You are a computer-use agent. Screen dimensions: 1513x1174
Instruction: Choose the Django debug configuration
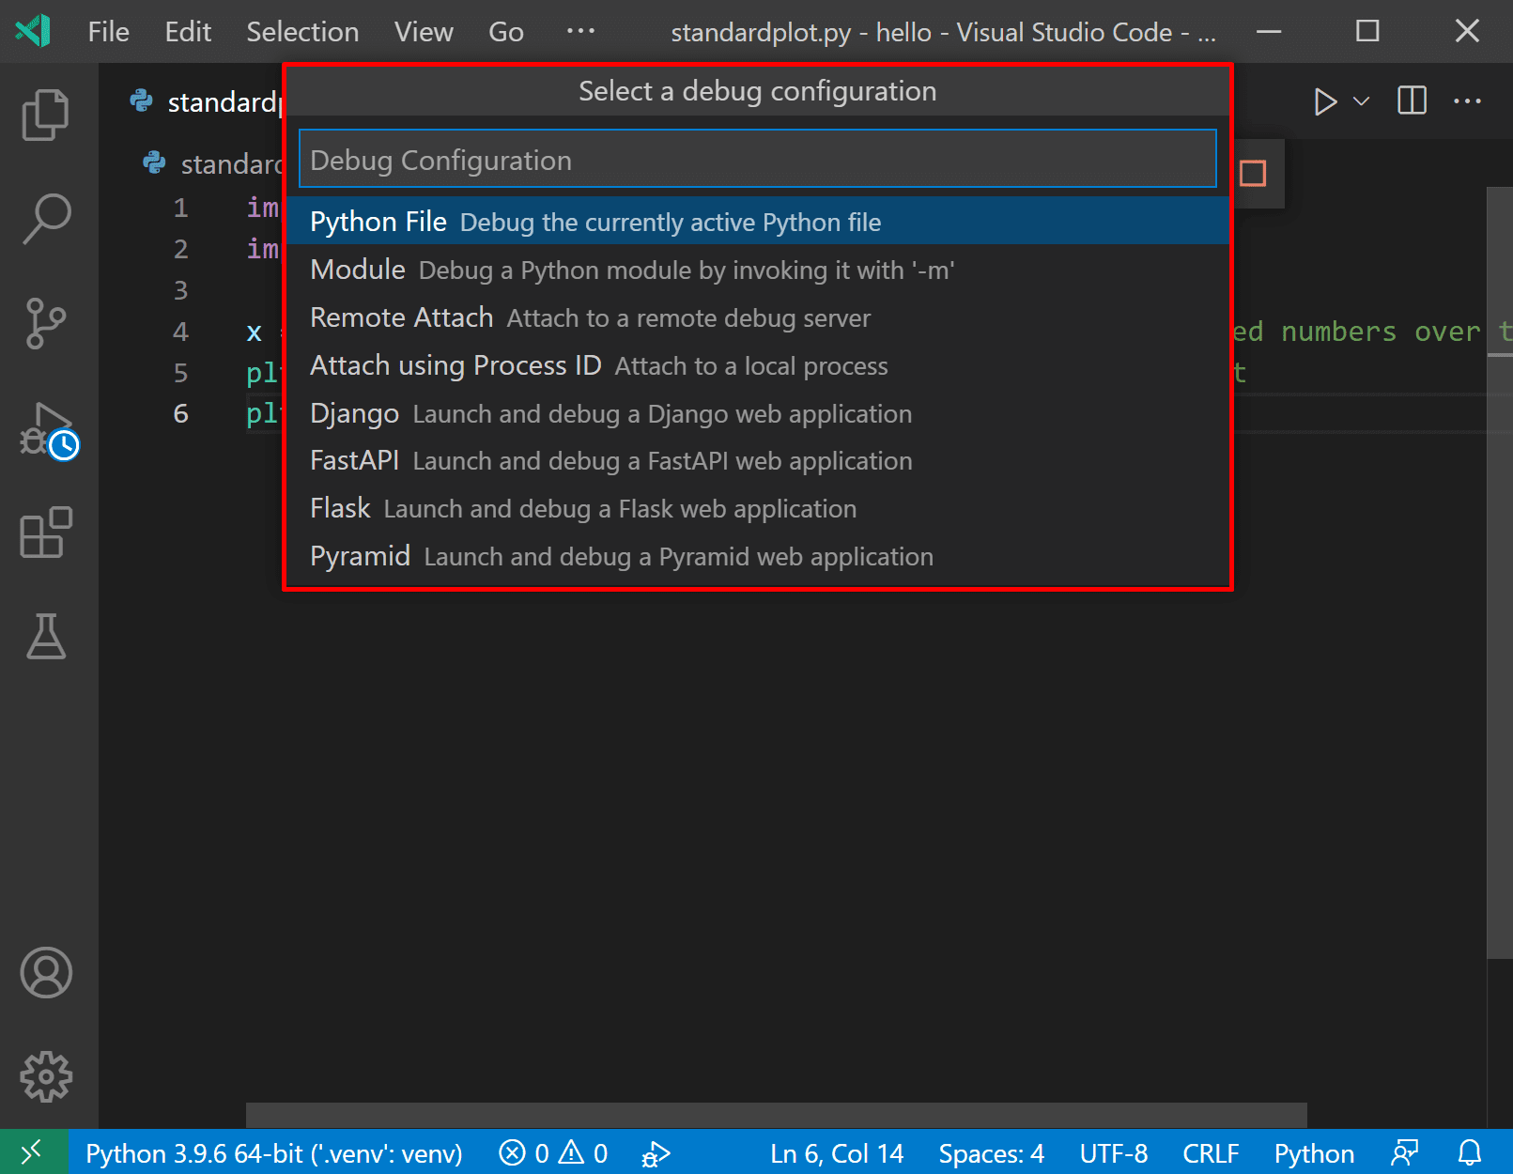[x=757, y=413]
